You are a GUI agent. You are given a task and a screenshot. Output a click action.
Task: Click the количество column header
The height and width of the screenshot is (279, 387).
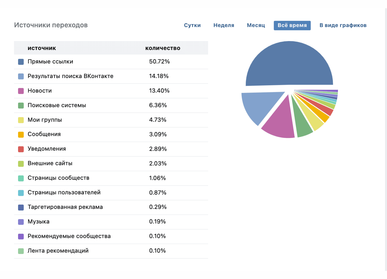[163, 48]
